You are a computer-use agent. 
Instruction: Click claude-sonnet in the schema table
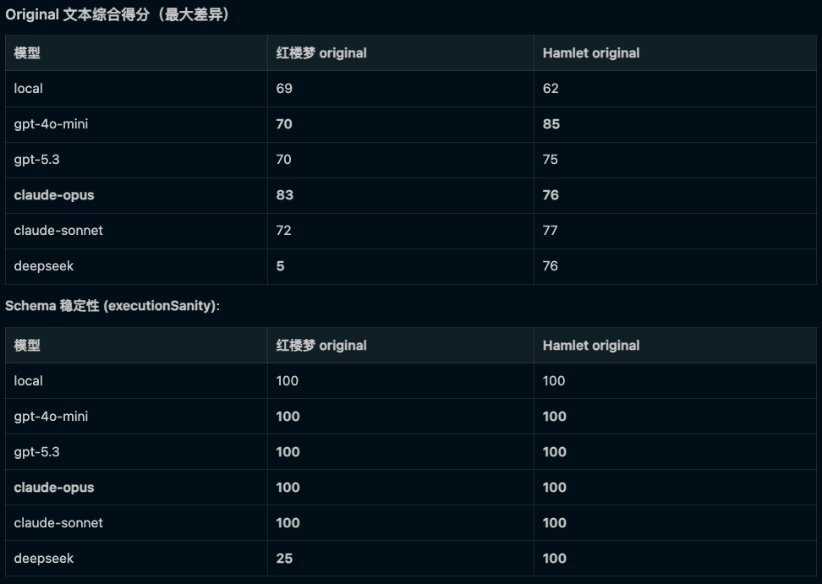(x=58, y=522)
